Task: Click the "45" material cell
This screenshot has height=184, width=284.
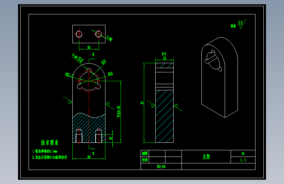Action: coord(243,154)
